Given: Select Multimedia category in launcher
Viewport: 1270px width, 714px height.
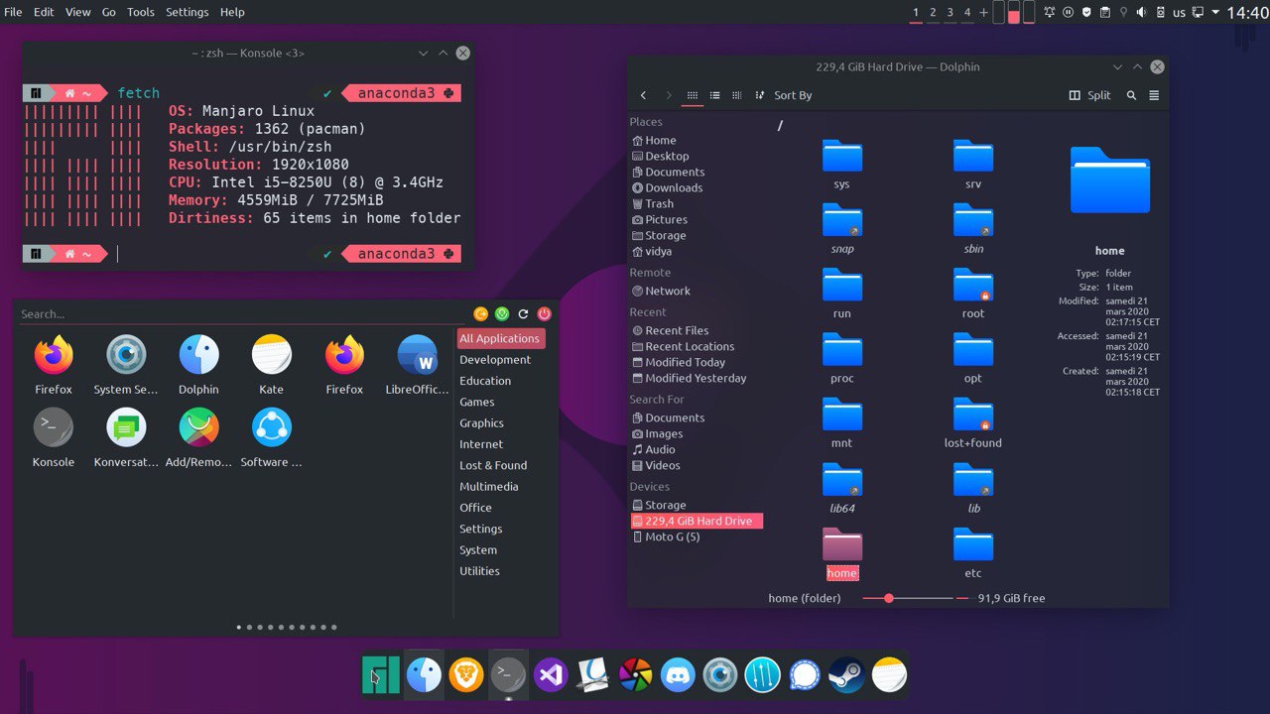Looking at the screenshot, I should (x=489, y=487).
